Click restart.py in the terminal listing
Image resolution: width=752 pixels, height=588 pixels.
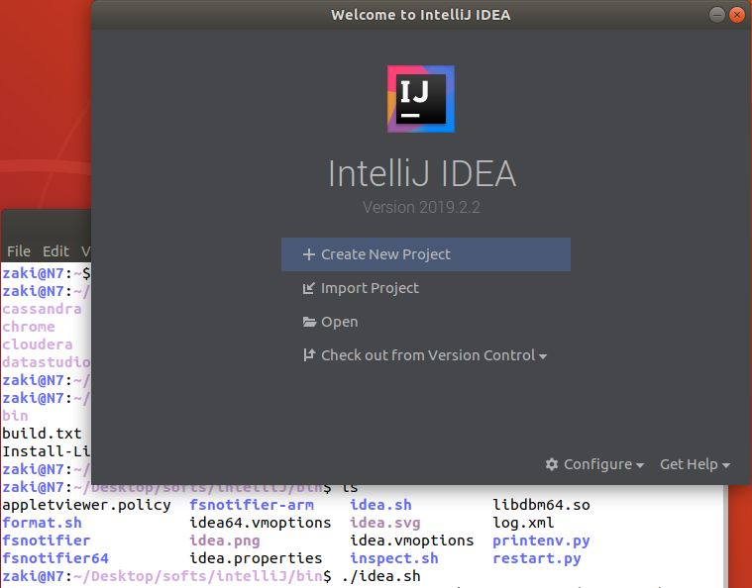click(537, 558)
